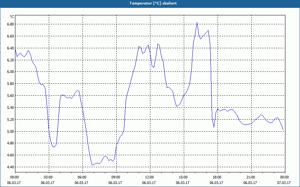This screenshot has height=187, width=300.
Task: Click date '06.03.17' below the 15:00 label
Action: [x=183, y=183]
